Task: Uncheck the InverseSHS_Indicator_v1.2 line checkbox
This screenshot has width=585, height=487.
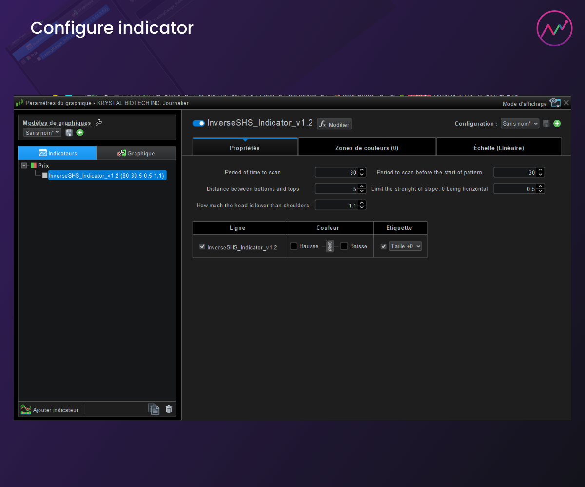Action: 202,247
